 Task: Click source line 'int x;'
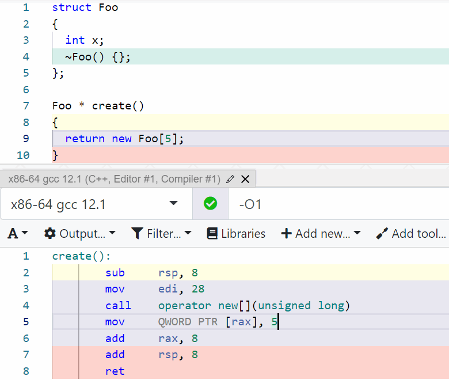(85, 40)
